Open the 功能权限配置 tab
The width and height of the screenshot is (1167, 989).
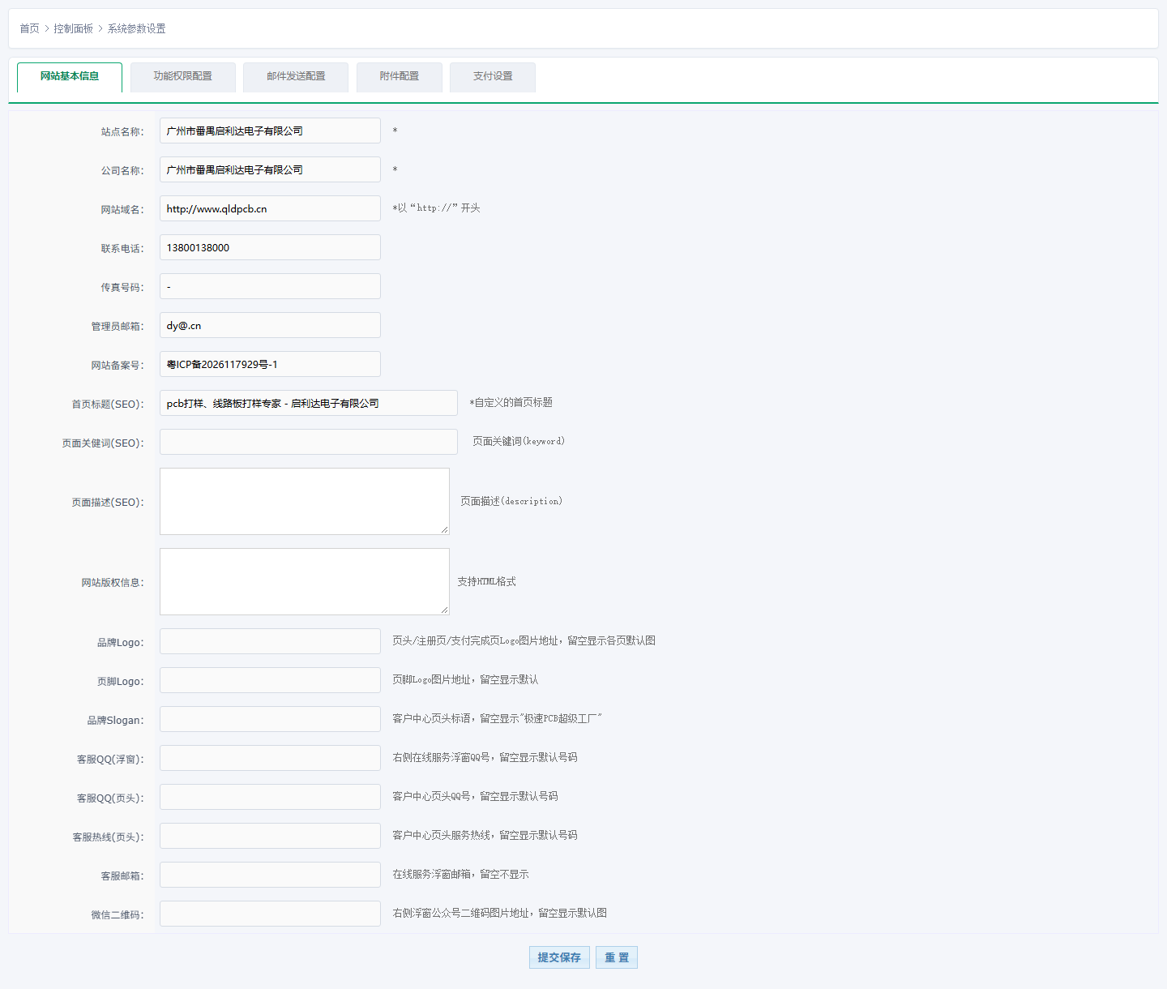[x=183, y=77]
